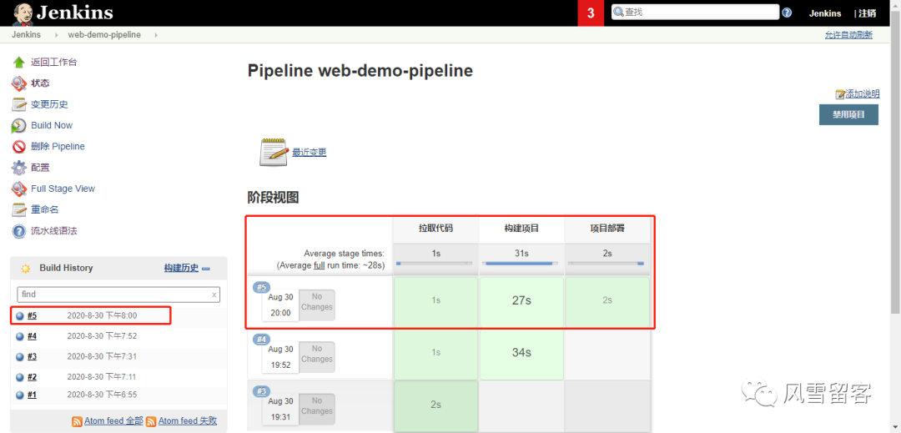
Task: Click the Jenkins butler logo icon
Action: coord(23,14)
